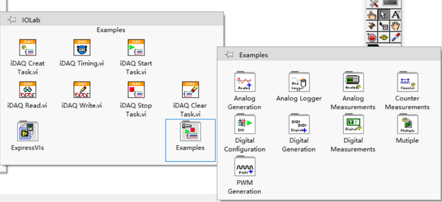Select the Wiring spool tool
The image size is (442, 202).
click(x=372, y=26)
